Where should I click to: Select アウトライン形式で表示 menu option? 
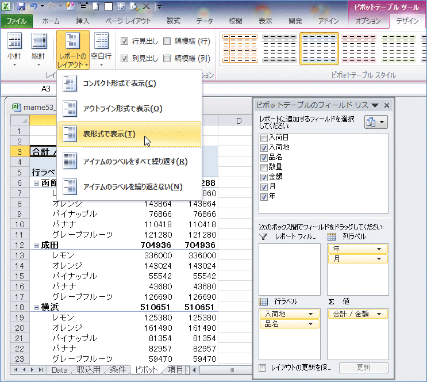pos(122,109)
